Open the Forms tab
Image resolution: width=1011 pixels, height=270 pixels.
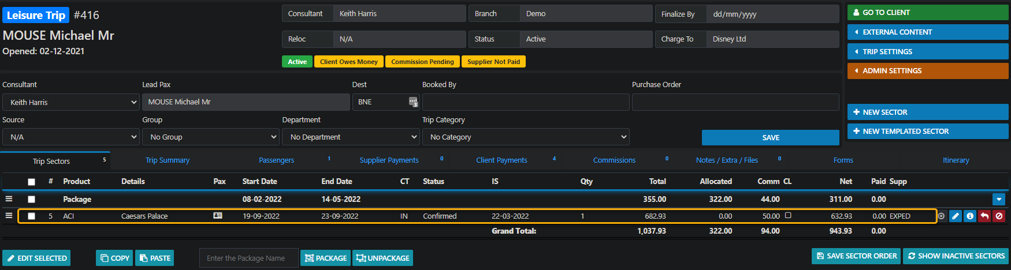point(843,160)
